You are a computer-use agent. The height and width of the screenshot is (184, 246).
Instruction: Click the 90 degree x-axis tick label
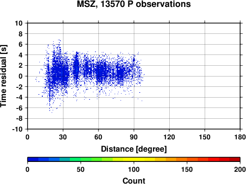(134, 137)
